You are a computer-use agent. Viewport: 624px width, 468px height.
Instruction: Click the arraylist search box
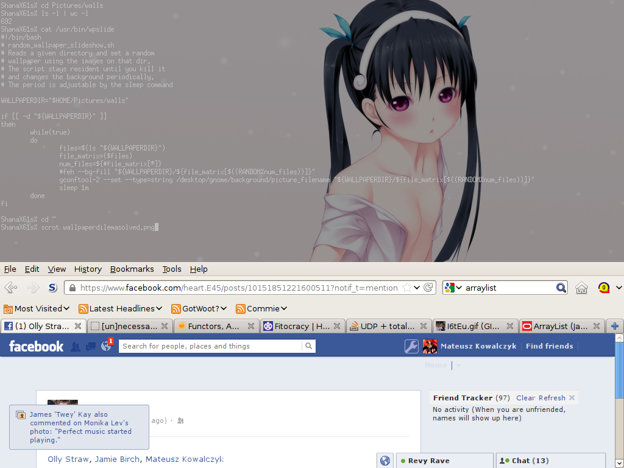point(509,288)
